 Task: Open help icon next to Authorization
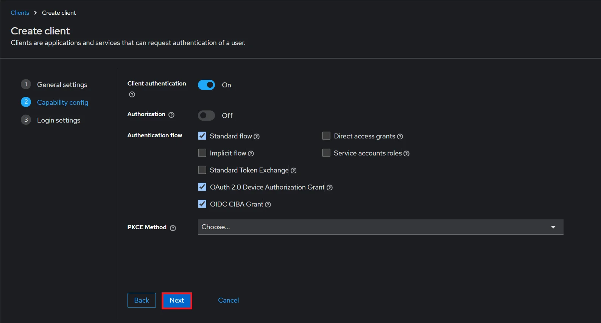pos(171,115)
